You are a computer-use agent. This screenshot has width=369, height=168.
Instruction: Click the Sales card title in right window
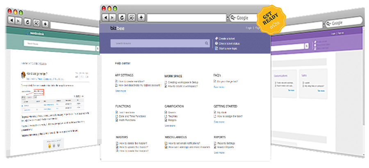point(304,76)
